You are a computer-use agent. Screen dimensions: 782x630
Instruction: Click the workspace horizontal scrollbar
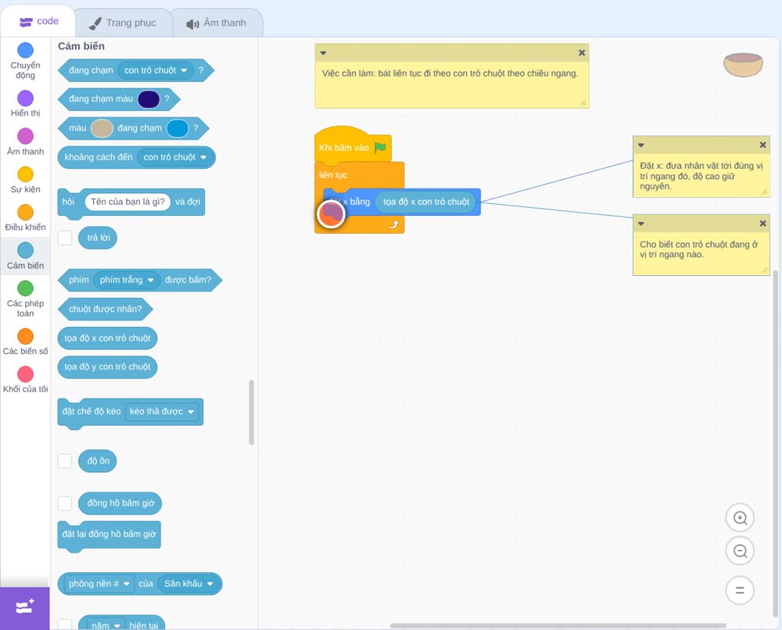point(558,625)
